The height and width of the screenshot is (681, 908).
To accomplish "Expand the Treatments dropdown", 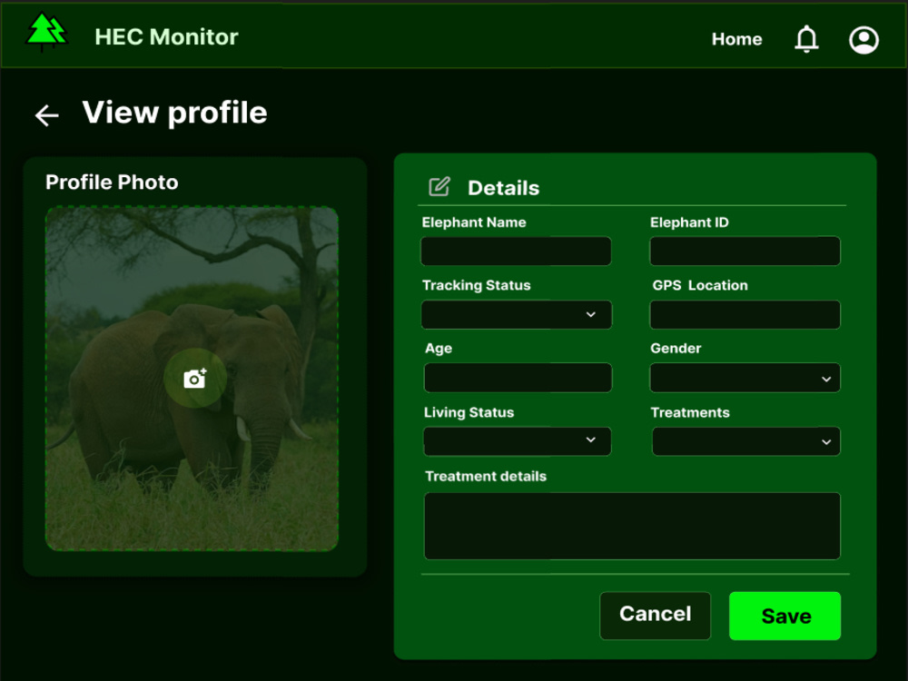I will pos(745,441).
